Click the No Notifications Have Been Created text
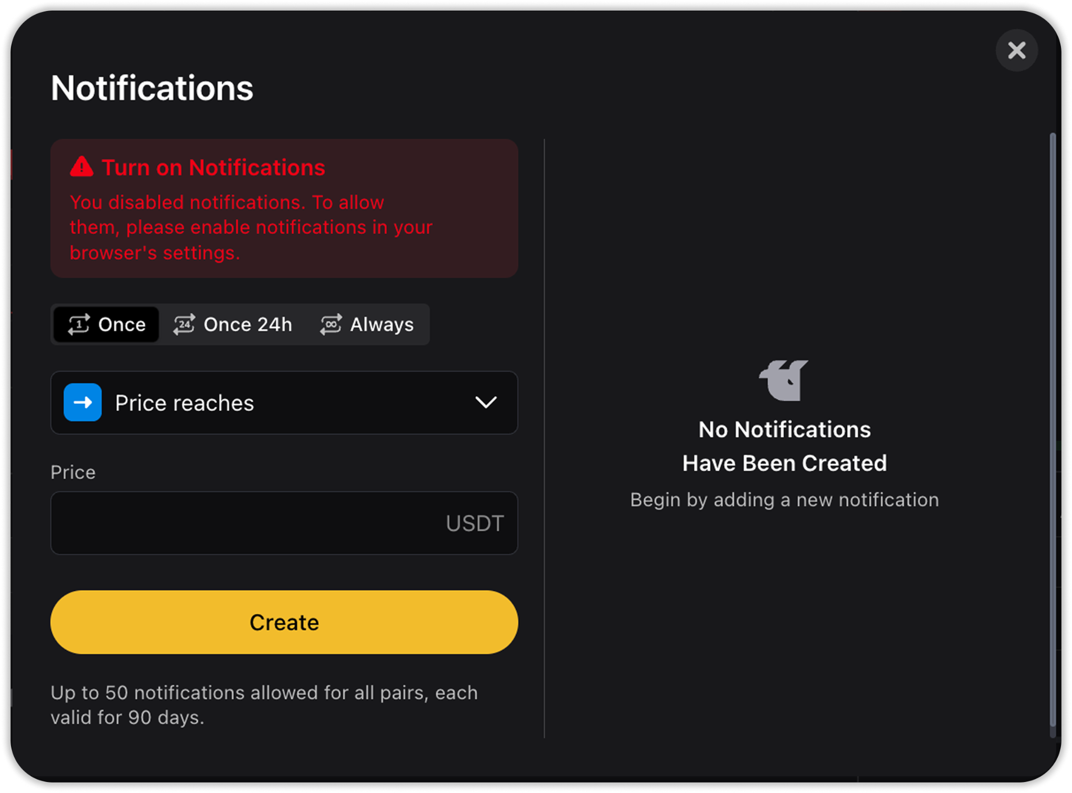Viewport: 1072px width, 793px height. click(784, 446)
